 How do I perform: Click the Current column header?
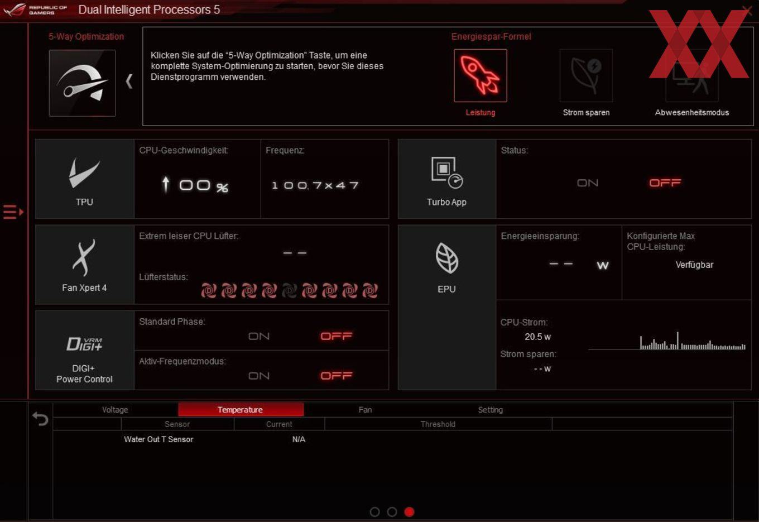(279, 424)
